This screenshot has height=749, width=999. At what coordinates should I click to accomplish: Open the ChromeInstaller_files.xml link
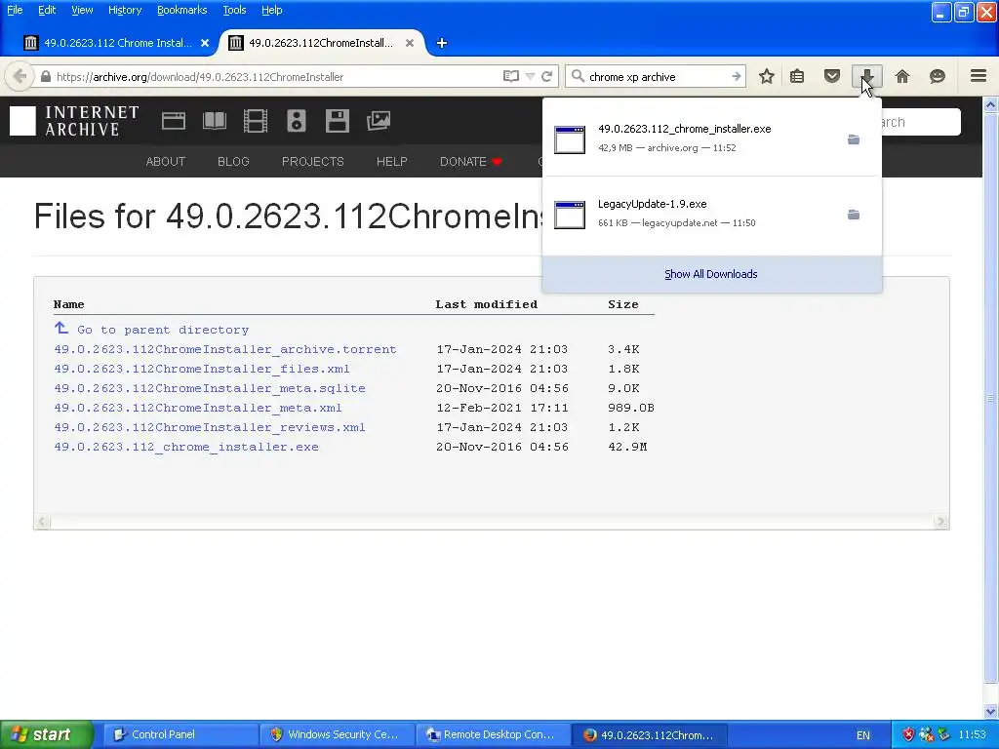(x=202, y=369)
